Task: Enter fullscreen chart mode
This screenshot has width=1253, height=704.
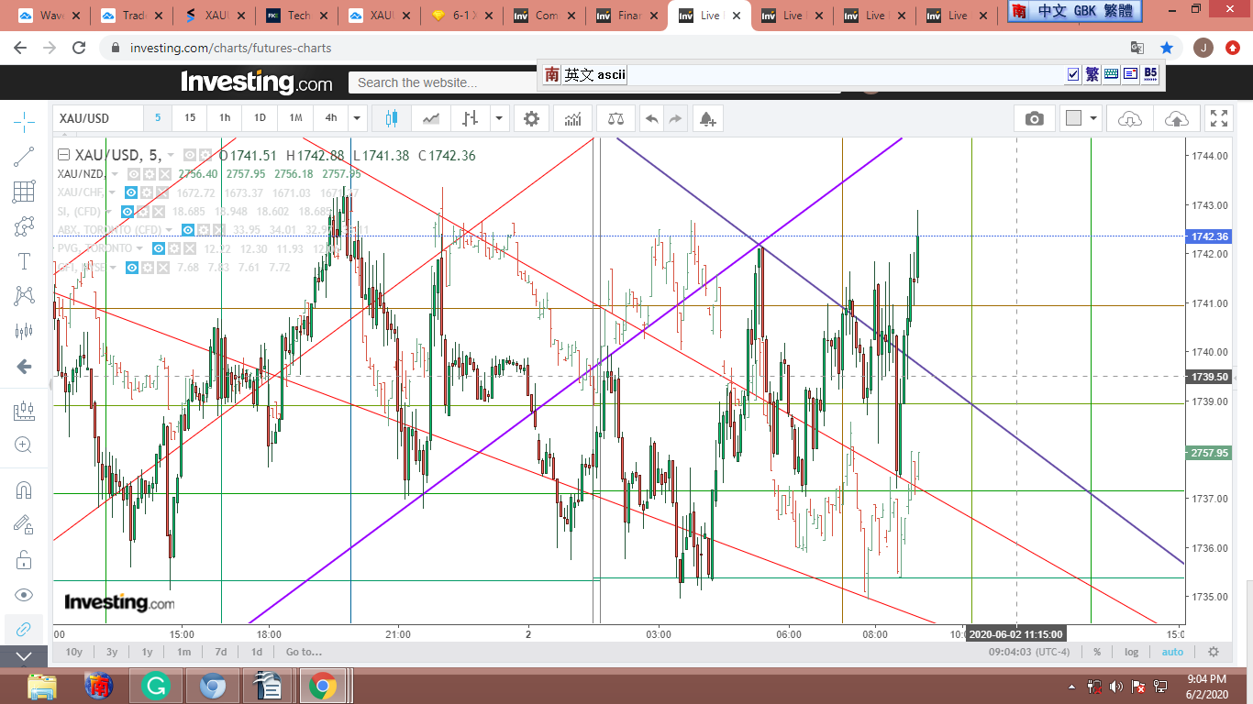Action: click(x=1218, y=118)
